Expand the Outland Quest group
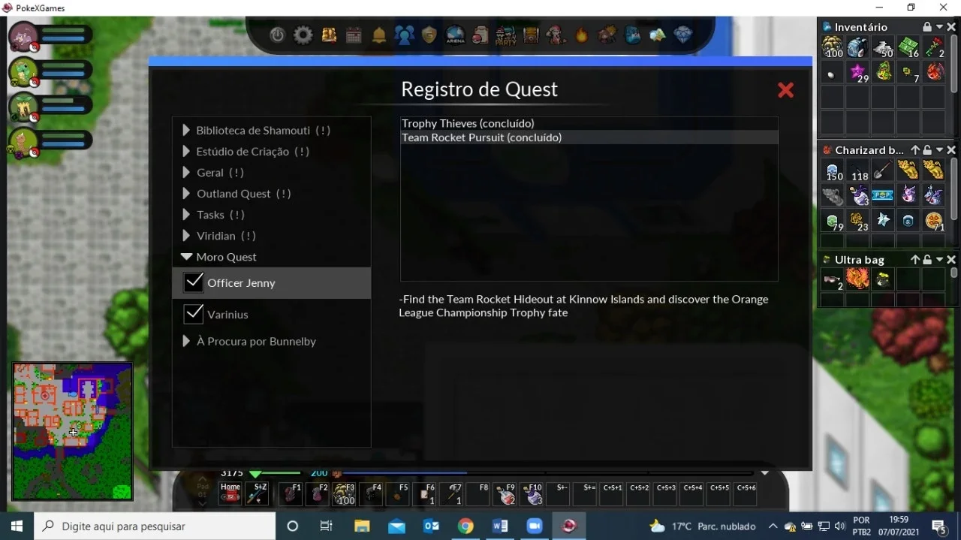 (x=186, y=193)
